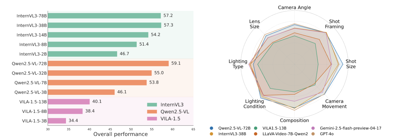
Task: Select the InternVL3-38B bar
Action: click(104, 25)
